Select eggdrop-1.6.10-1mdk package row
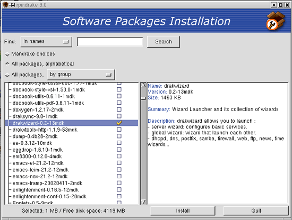Image resolution: width=292 pixels, height=220 pixels. 72,150
